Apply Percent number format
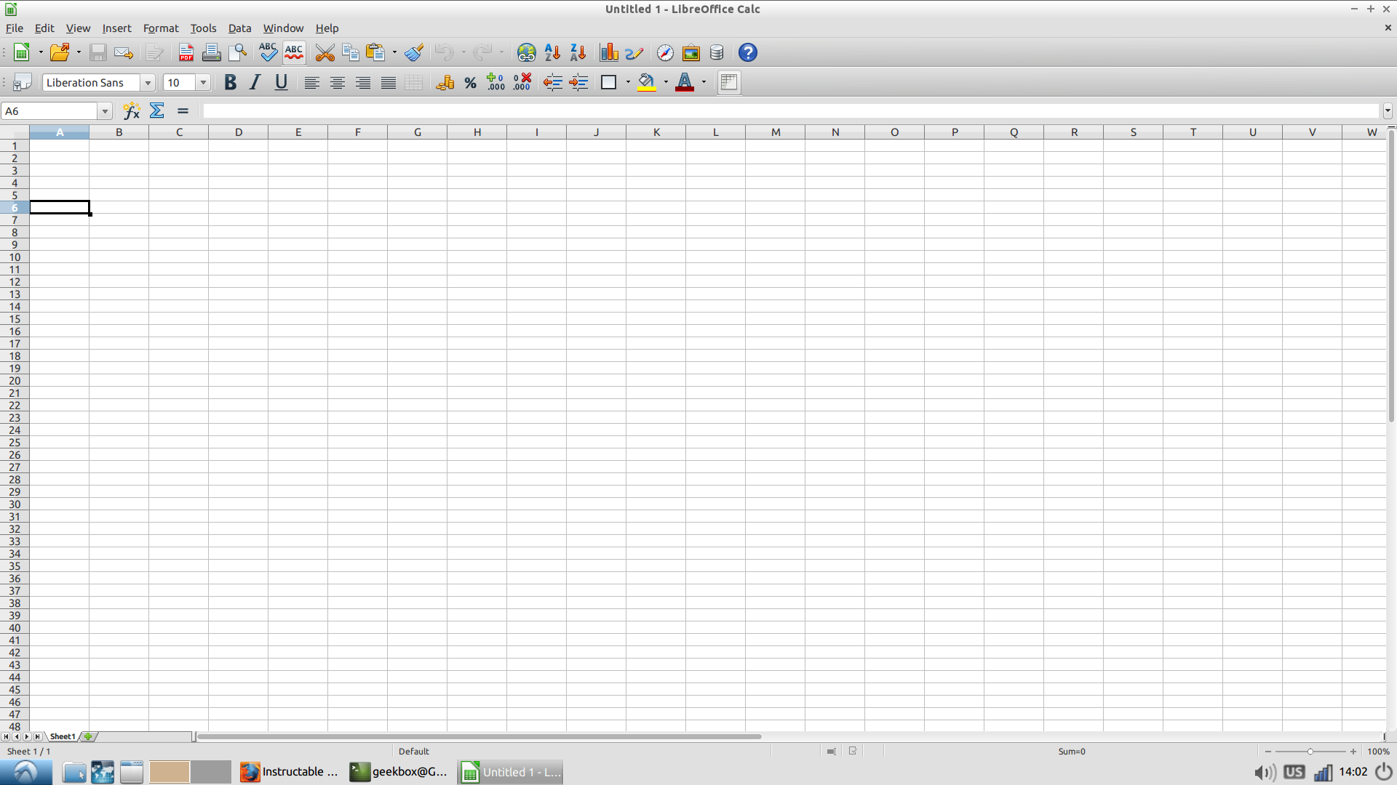 [470, 83]
